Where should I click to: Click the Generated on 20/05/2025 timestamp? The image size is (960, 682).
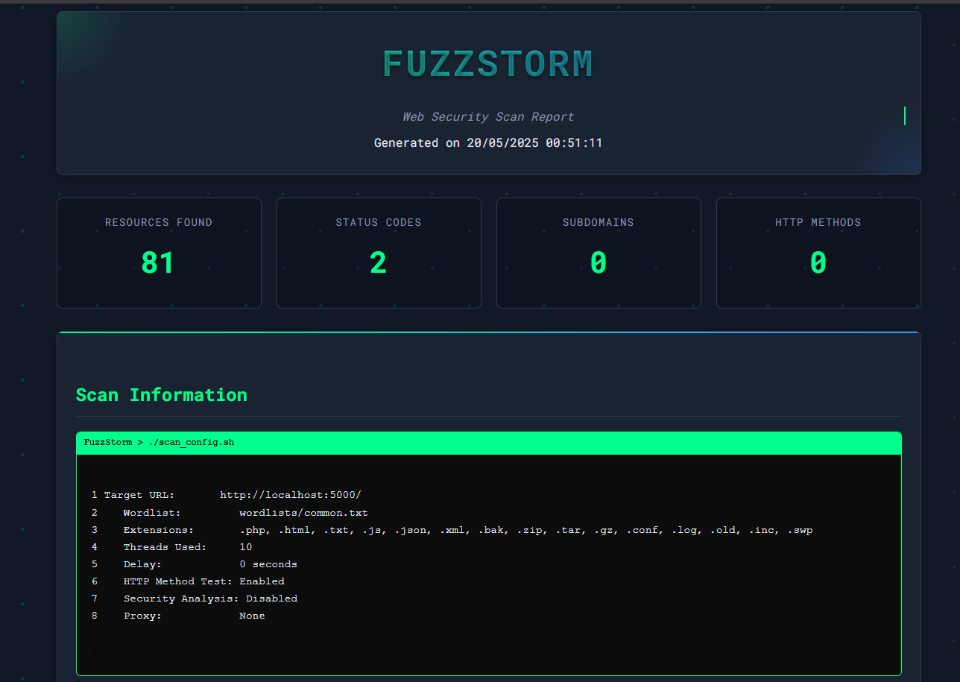click(x=488, y=142)
